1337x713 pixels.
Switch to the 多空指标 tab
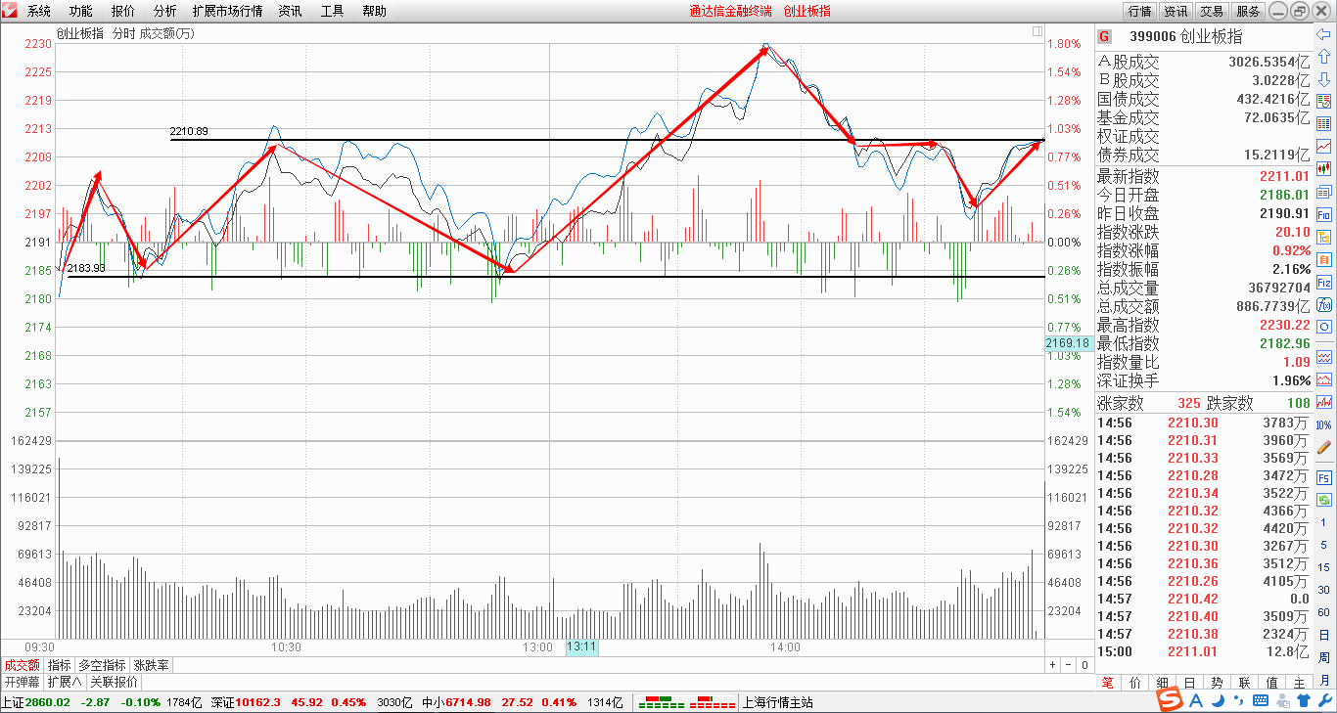coord(102,665)
